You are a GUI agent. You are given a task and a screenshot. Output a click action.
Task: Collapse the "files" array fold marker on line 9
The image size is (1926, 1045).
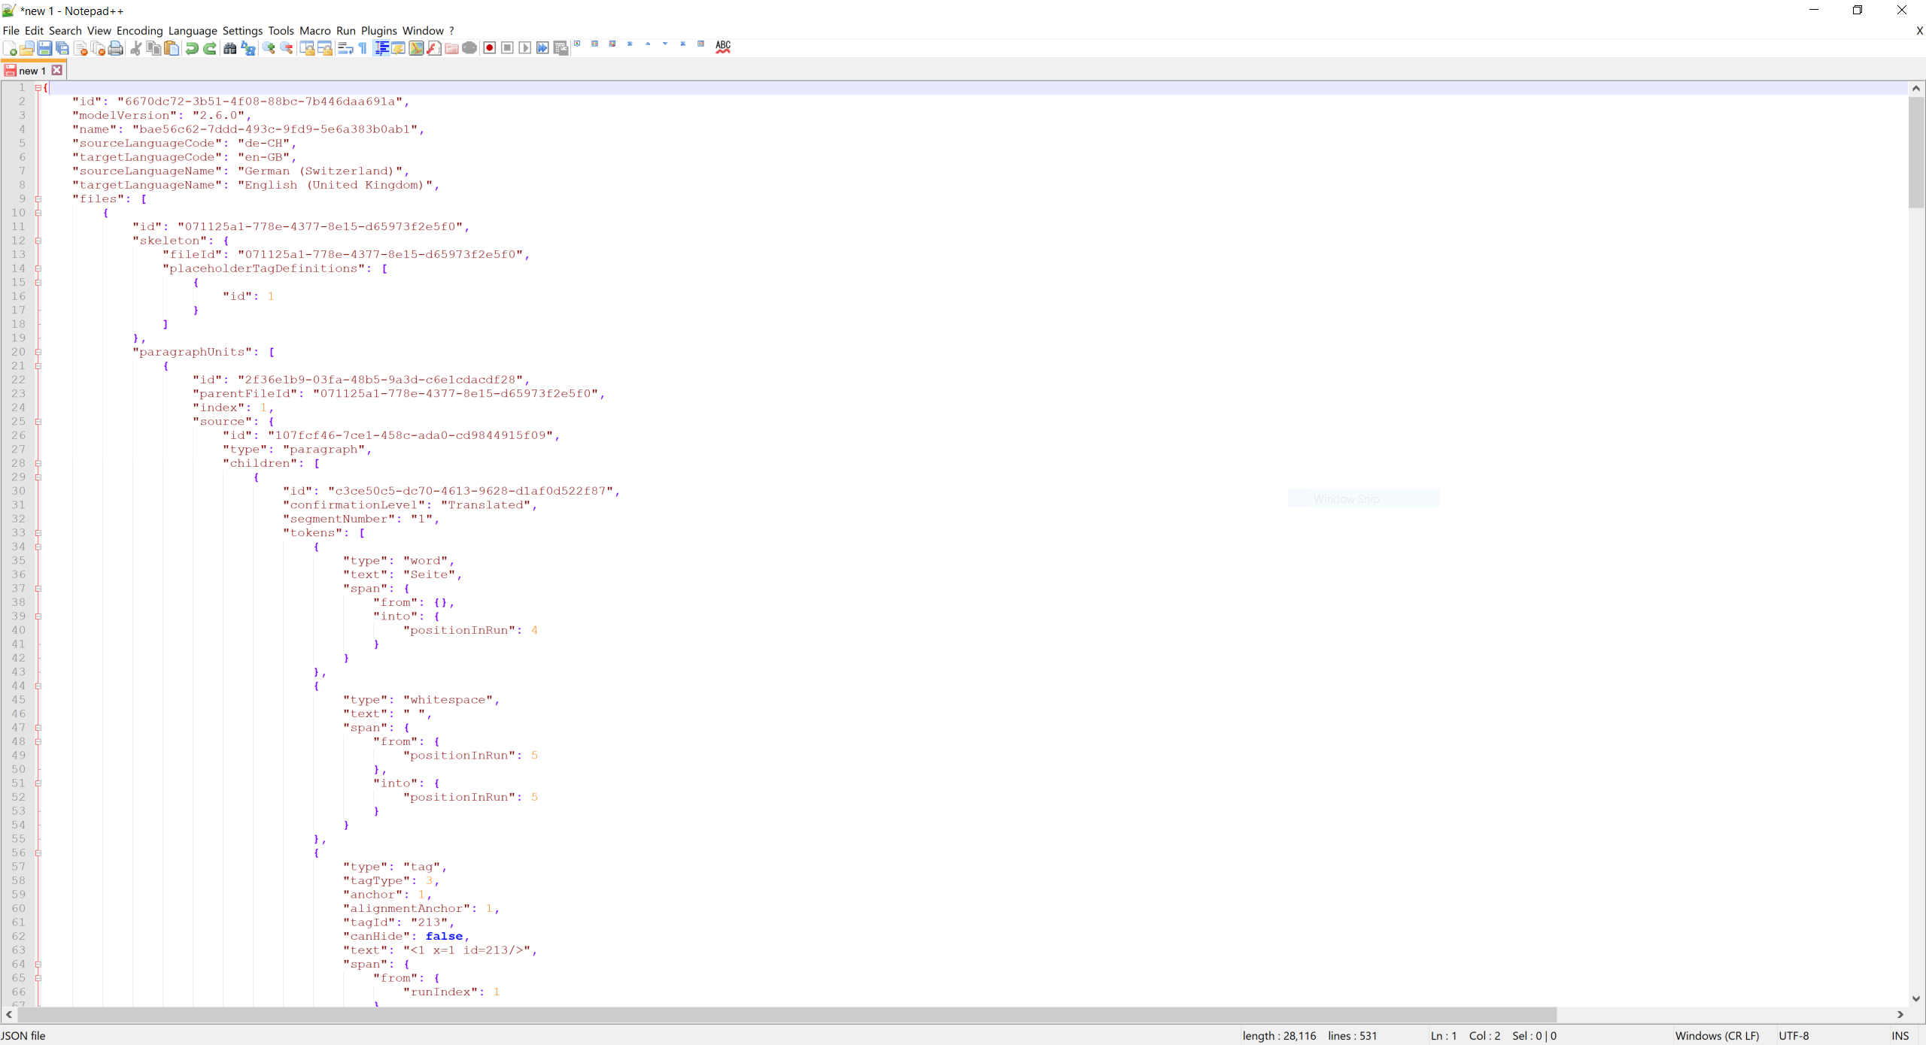(38, 199)
